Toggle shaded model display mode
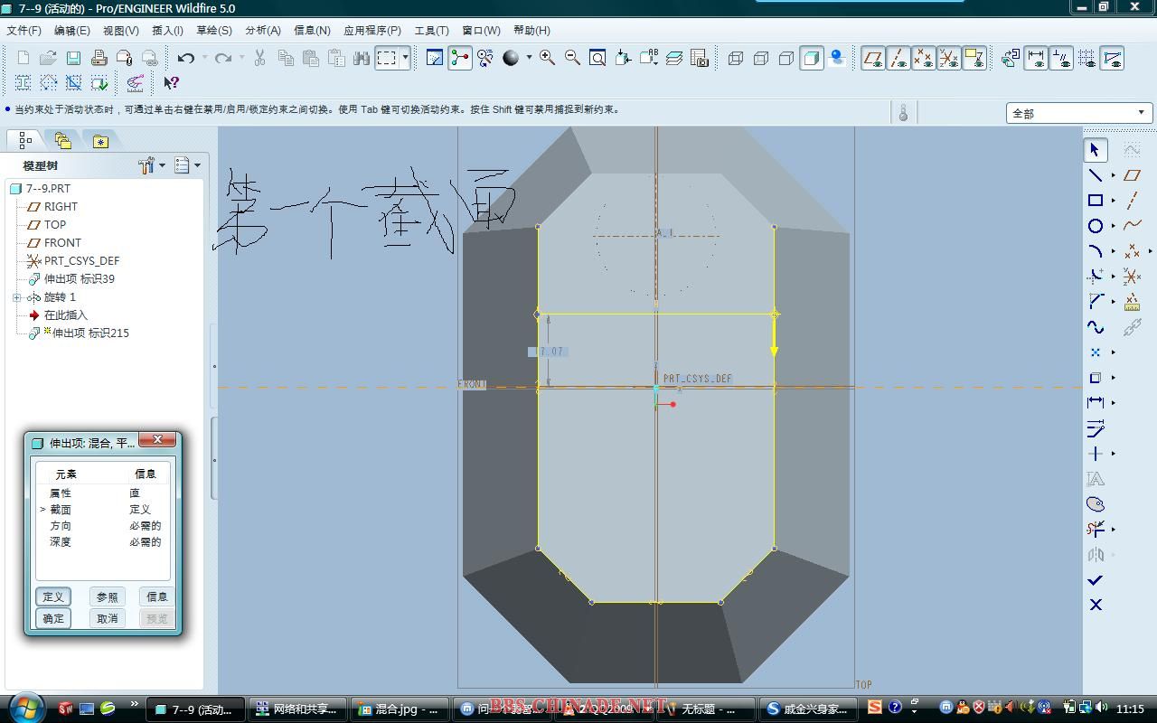1157x723 pixels. tap(812, 59)
